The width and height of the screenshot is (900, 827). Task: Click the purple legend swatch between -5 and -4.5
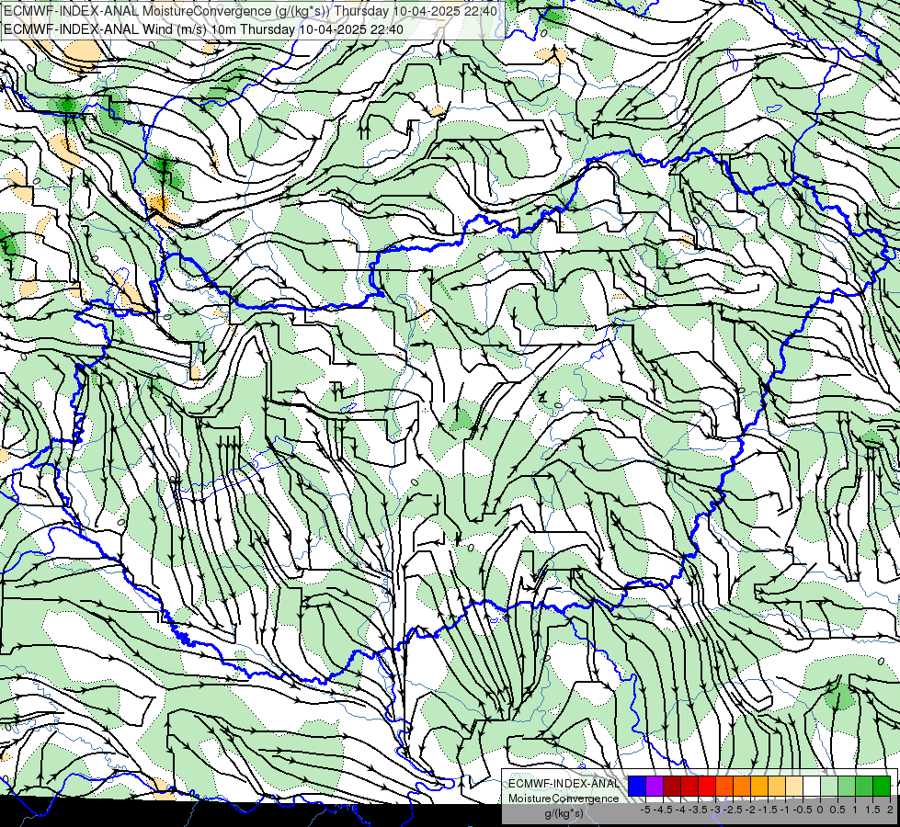(655, 786)
